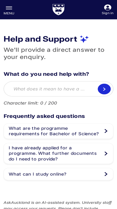
Task: Click the university crest logo
Action: [59, 9]
